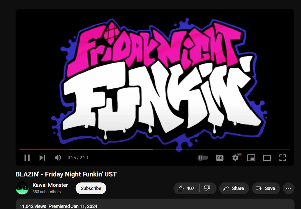Image resolution: width=301 pixels, height=209 pixels.
Task: Open the Kawai Monster channel avatar
Action: [22, 188]
